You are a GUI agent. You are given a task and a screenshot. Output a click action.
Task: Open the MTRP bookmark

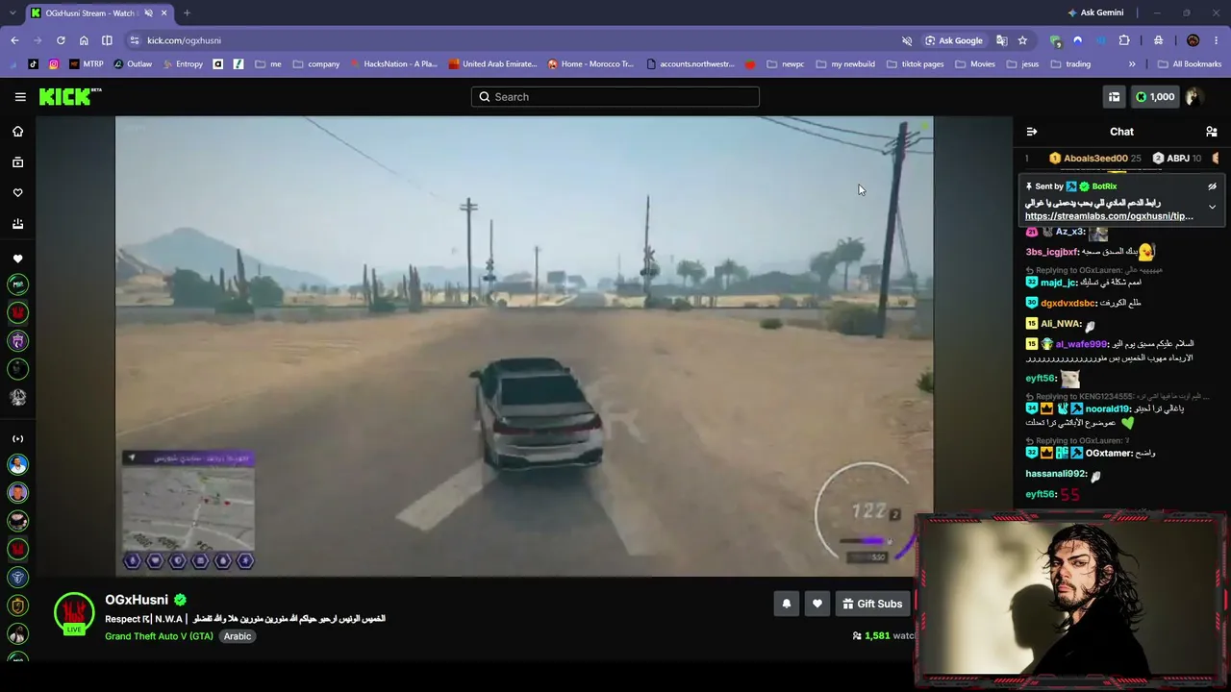click(x=86, y=64)
